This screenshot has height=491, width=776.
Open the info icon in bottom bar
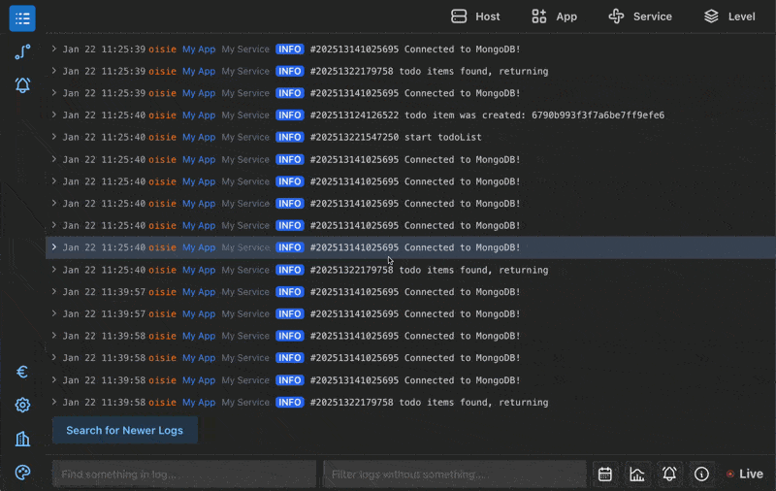pos(701,475)
